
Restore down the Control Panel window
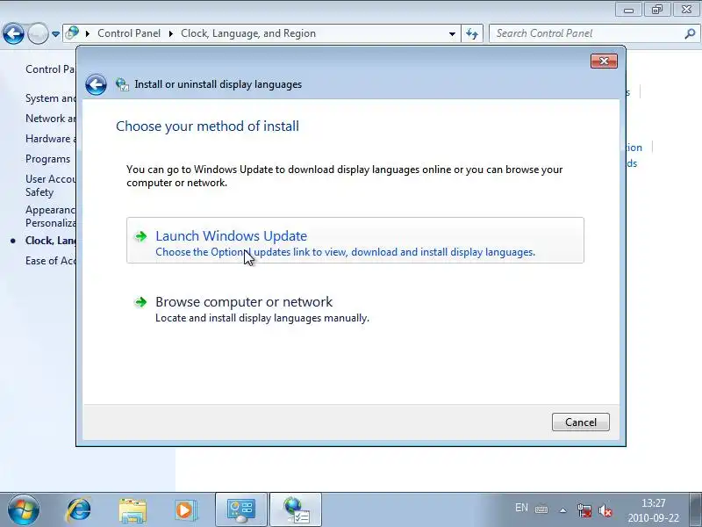(x=656, y=10)
